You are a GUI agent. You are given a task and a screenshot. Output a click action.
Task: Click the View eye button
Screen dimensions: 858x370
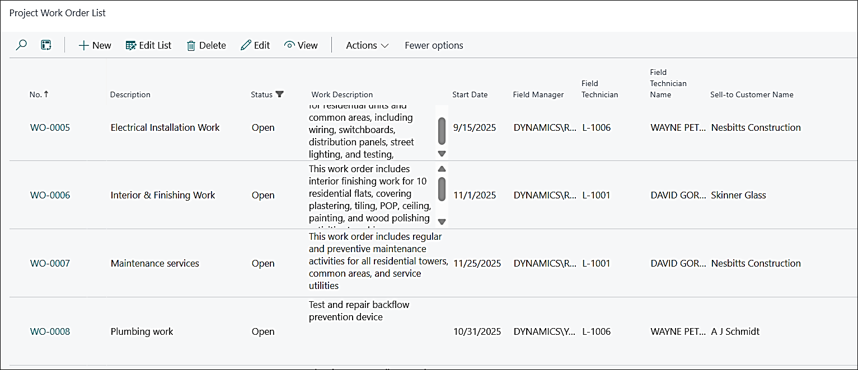click(301, 45)
